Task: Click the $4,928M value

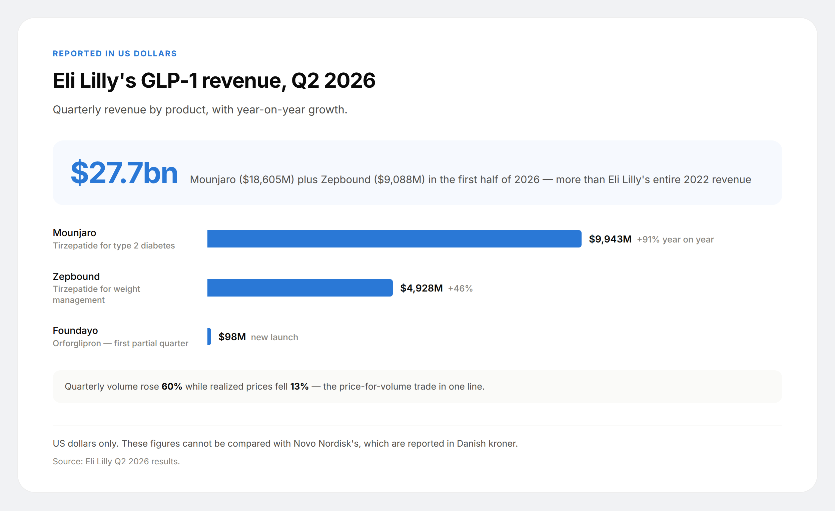Action: (421, 289)
